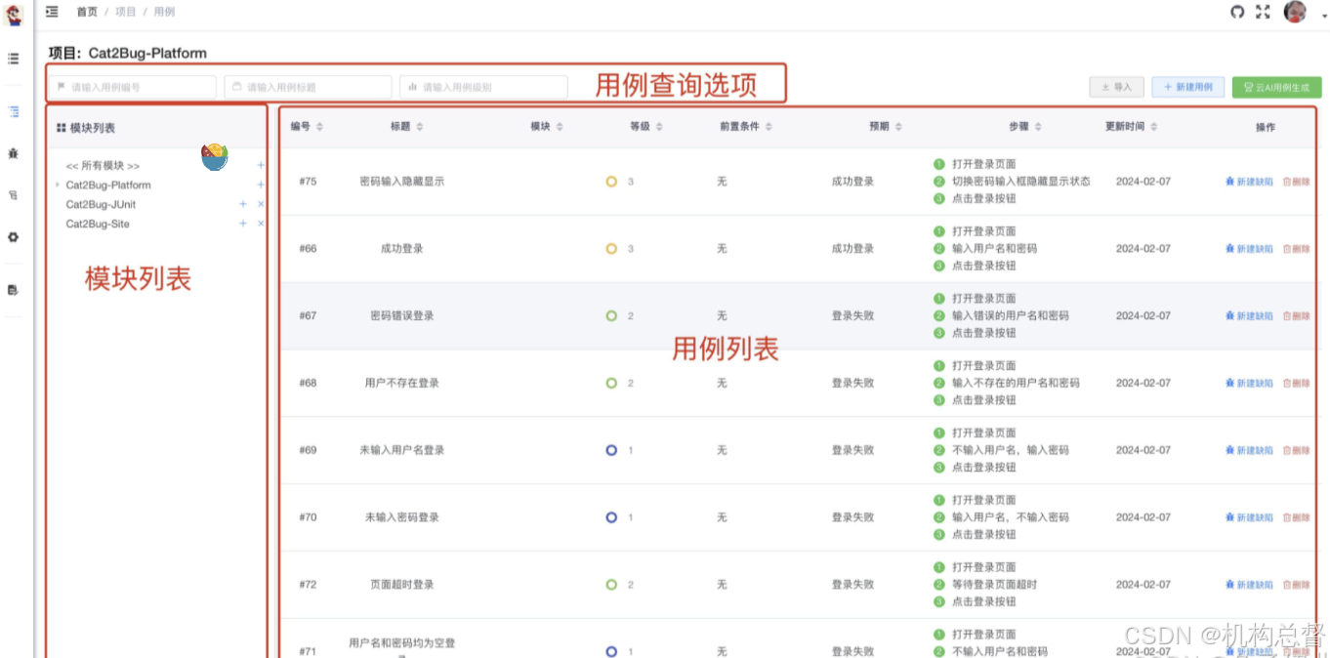The image size is (1330, 658).
Task: Click case title 用户不存在登录
Action: point(402,383)
